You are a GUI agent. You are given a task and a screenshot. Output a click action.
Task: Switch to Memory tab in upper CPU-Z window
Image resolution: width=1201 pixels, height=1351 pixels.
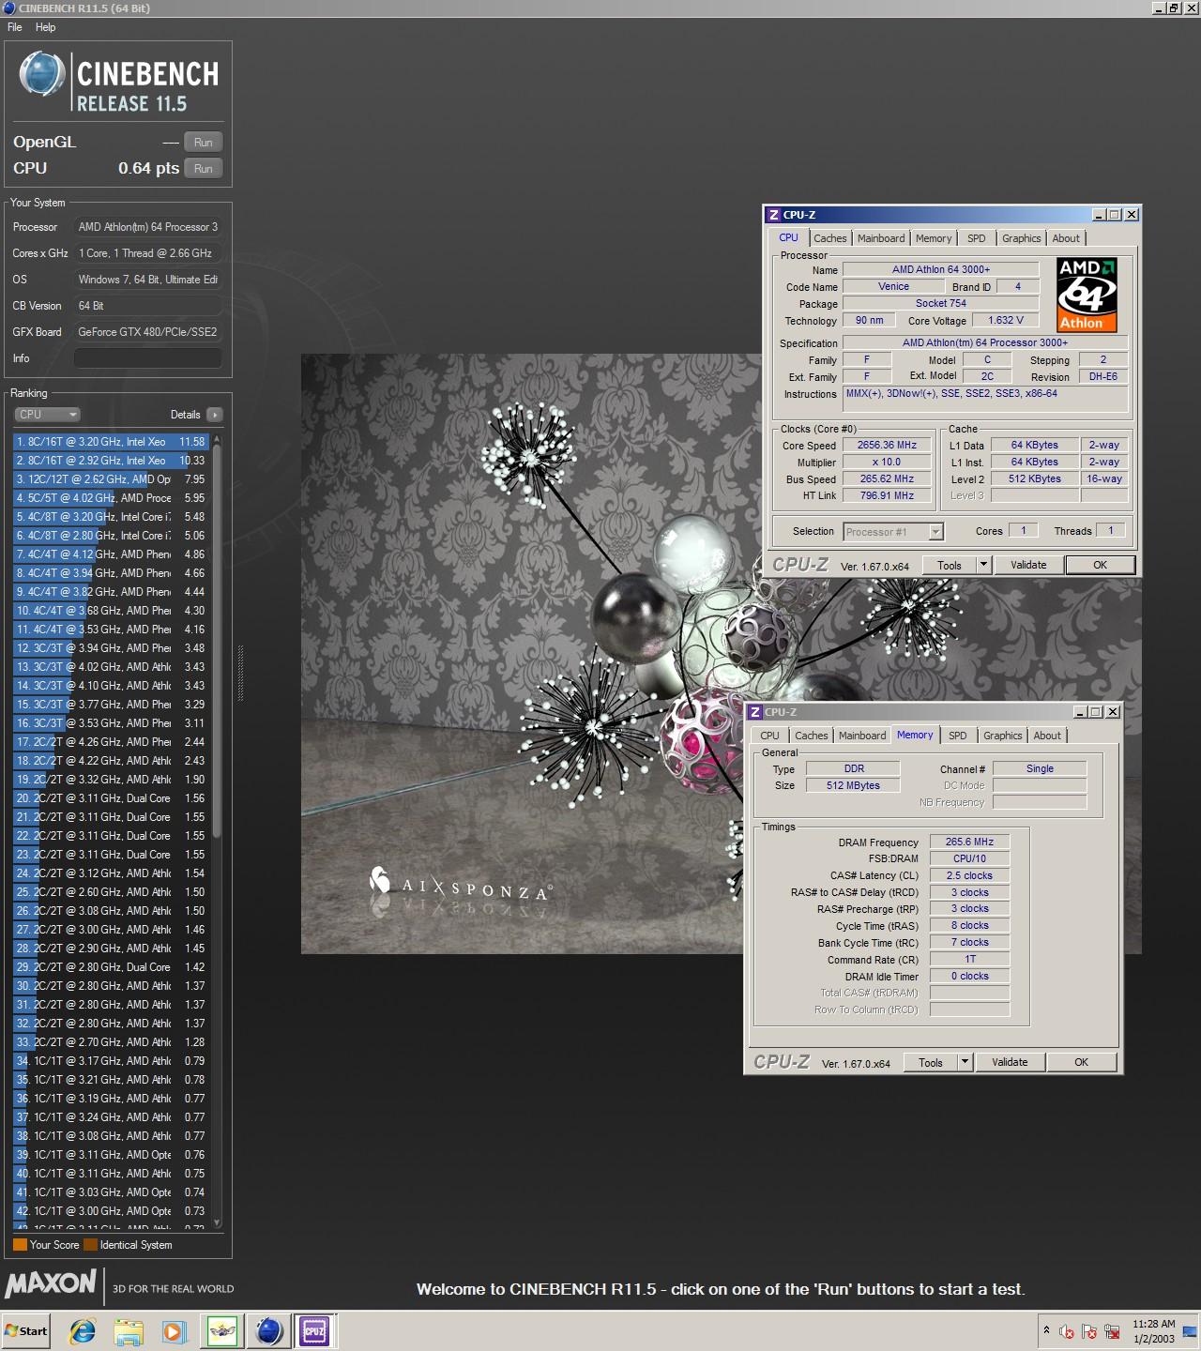(x=934, y=238)
